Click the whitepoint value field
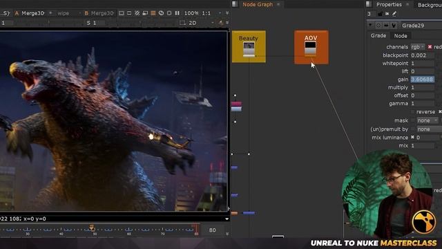The width and height of the screenshot is (442, 249). [x=422, y=63]
